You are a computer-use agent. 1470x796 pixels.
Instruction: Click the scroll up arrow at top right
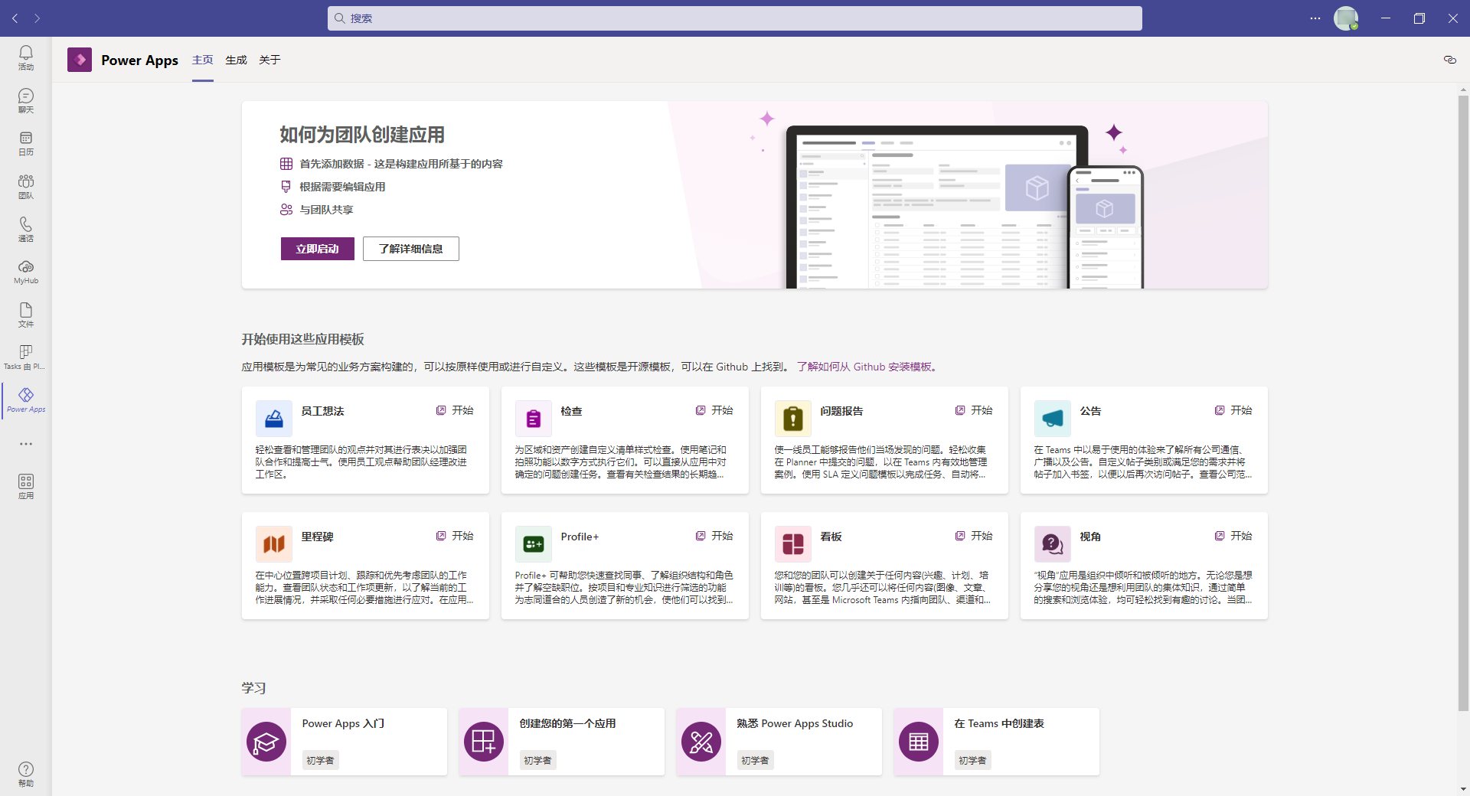[1463, 89]
